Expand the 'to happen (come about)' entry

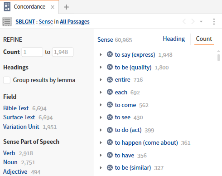pyautogui.click(x=101, y=142)
